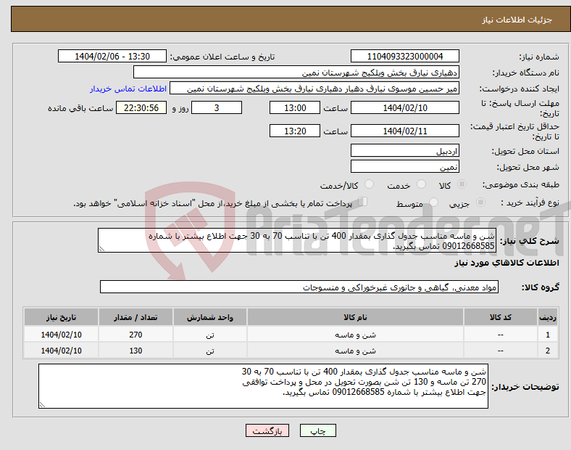Click the نام کالا column header
This screenshot has width=571, height=450.
(x=355, y=317)
